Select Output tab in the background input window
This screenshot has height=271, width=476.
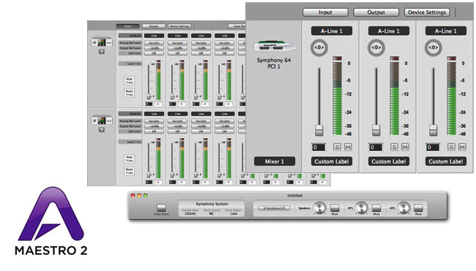[154, 26]
